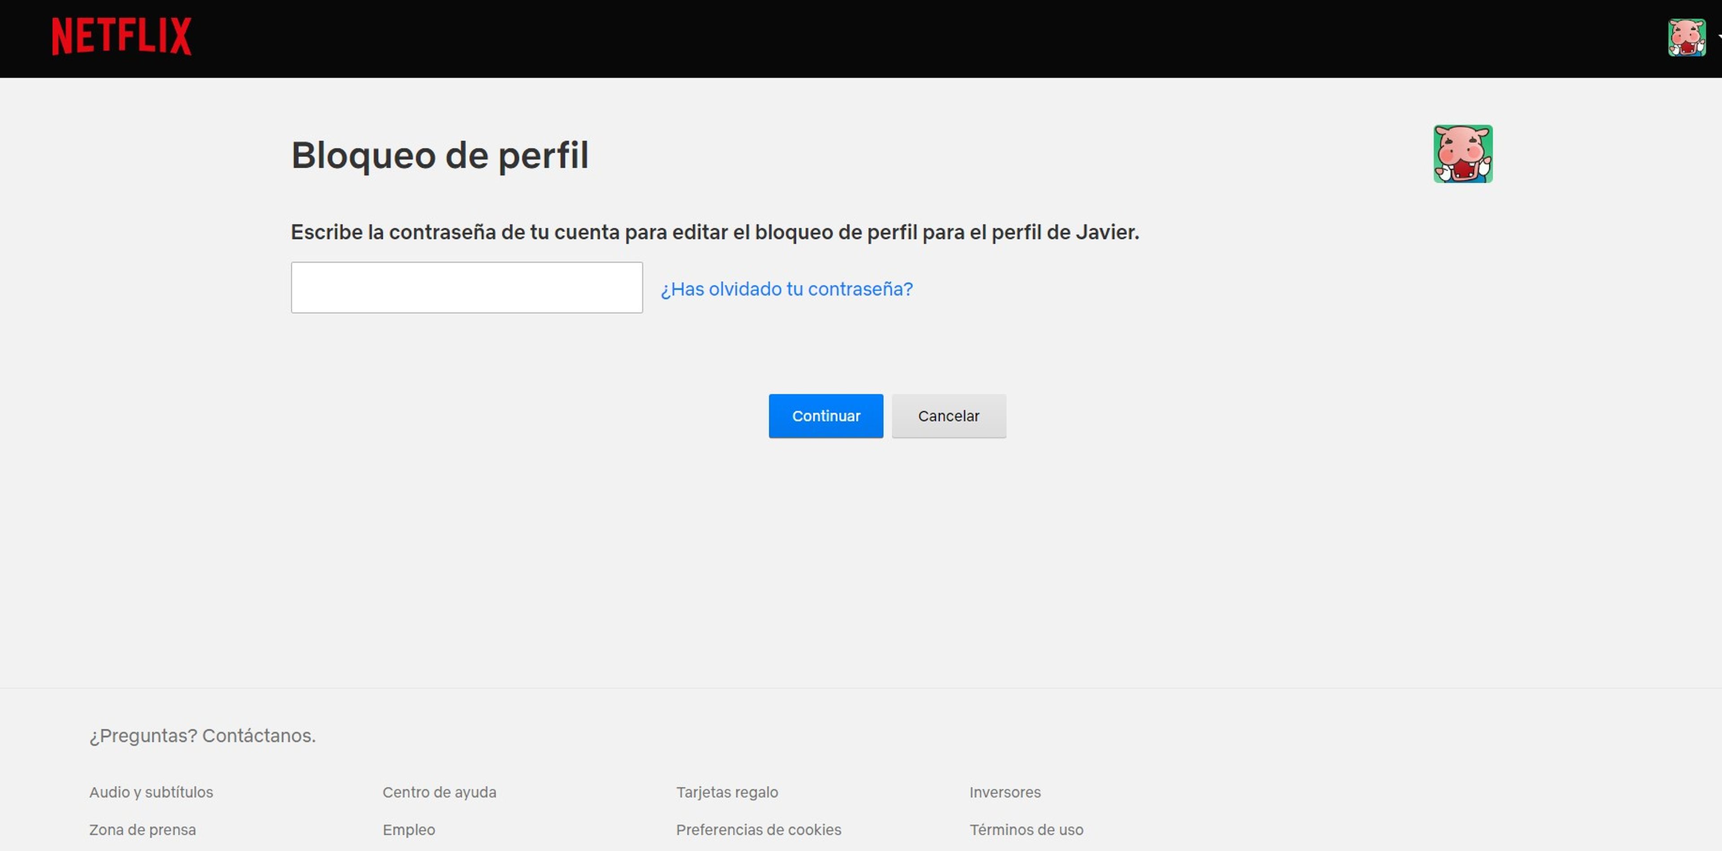Open the 'Audio y subtítulos' footer link
This screenshot has height=851, width=1722.
[151, 792]
